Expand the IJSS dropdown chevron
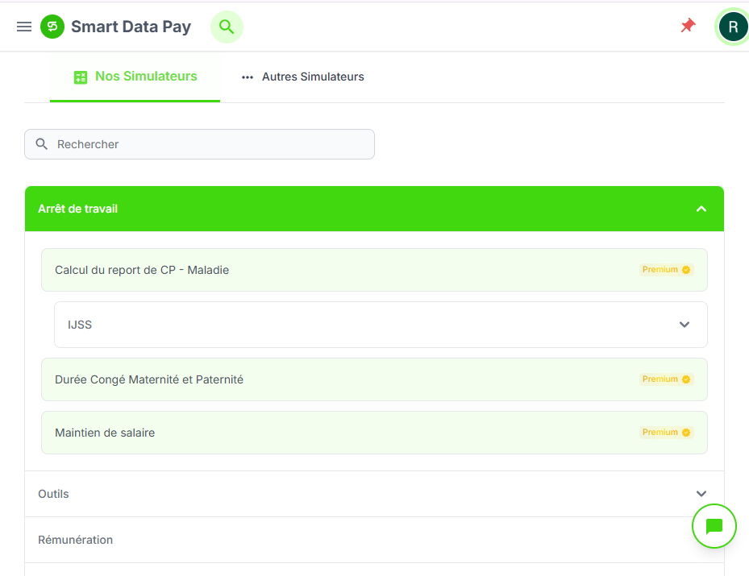749x576 pixels. pos(684,325)
